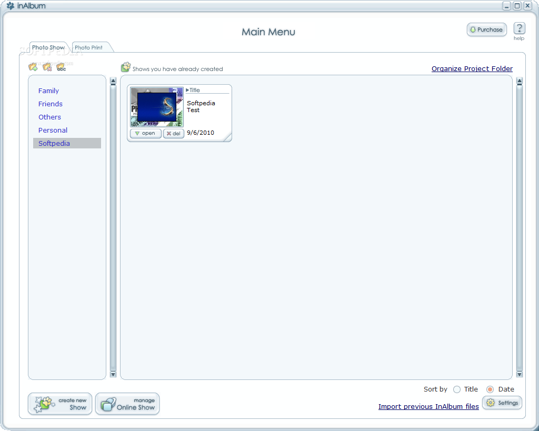Click the paw icon beside Shows heading
539x431 pixels.
pyautogui.click(x=126, y=67)
